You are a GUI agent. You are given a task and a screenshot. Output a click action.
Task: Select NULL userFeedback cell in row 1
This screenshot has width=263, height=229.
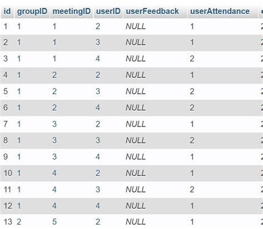pos(135,27)
